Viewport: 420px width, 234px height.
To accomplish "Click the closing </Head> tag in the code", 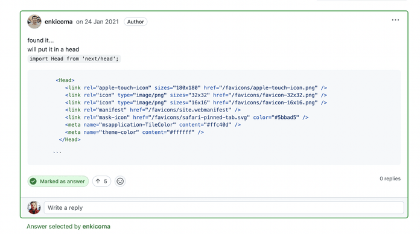I will (x=69, y=139).
